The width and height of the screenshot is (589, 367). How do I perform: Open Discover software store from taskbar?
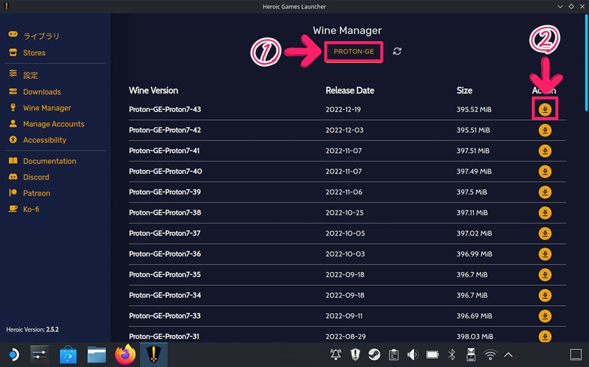click(x=68, y=354)
